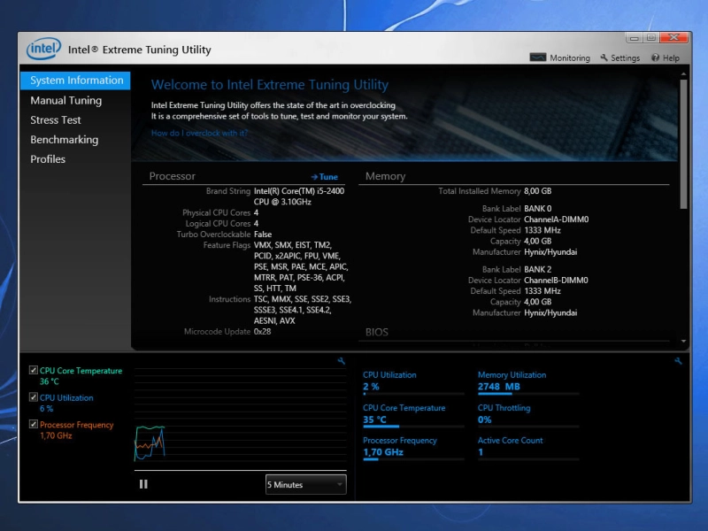Image resolution: width=708 pixels, height=531 pixels.
Task: Click the BIOS section heading
Action: pos(377,333)
